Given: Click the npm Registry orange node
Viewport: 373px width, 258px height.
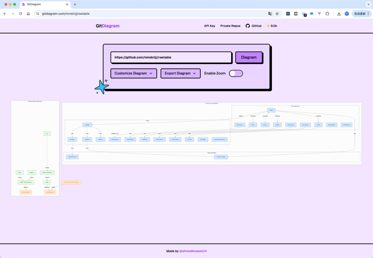Looking at the screenshot, I should click(x=50, y=192).
